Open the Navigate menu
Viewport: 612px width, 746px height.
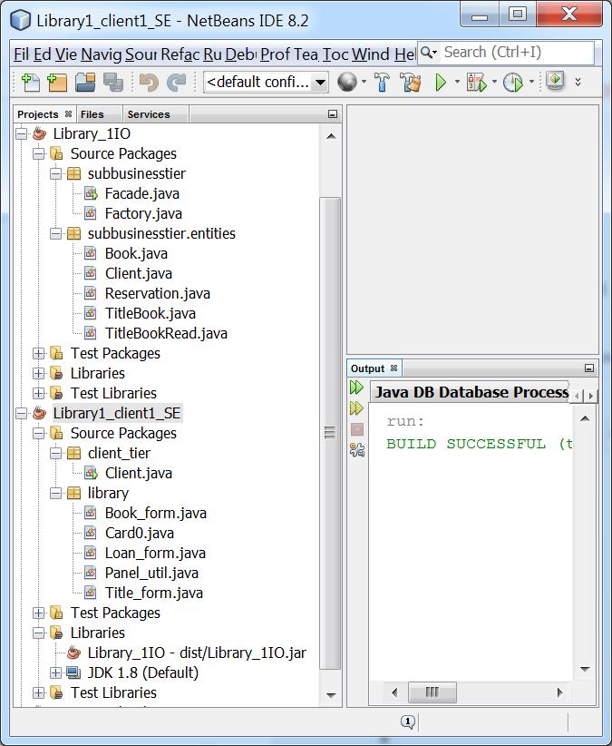(x=102, y=54)
